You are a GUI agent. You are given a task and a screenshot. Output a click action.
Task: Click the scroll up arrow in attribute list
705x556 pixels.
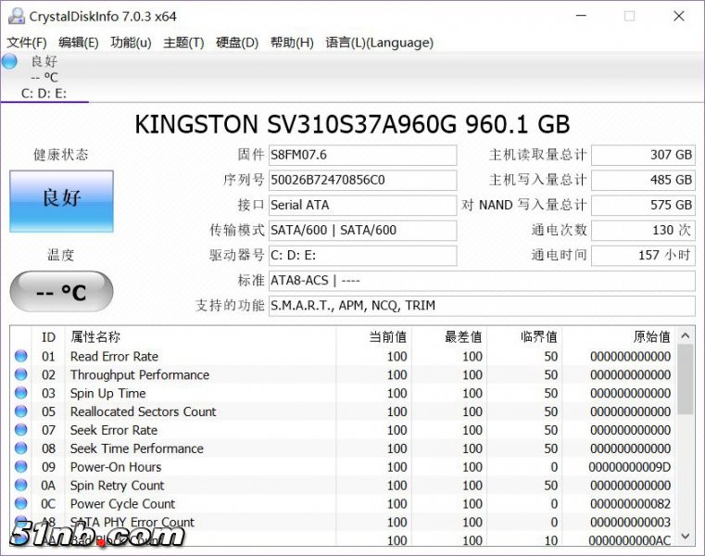click(x=686, y=336)
